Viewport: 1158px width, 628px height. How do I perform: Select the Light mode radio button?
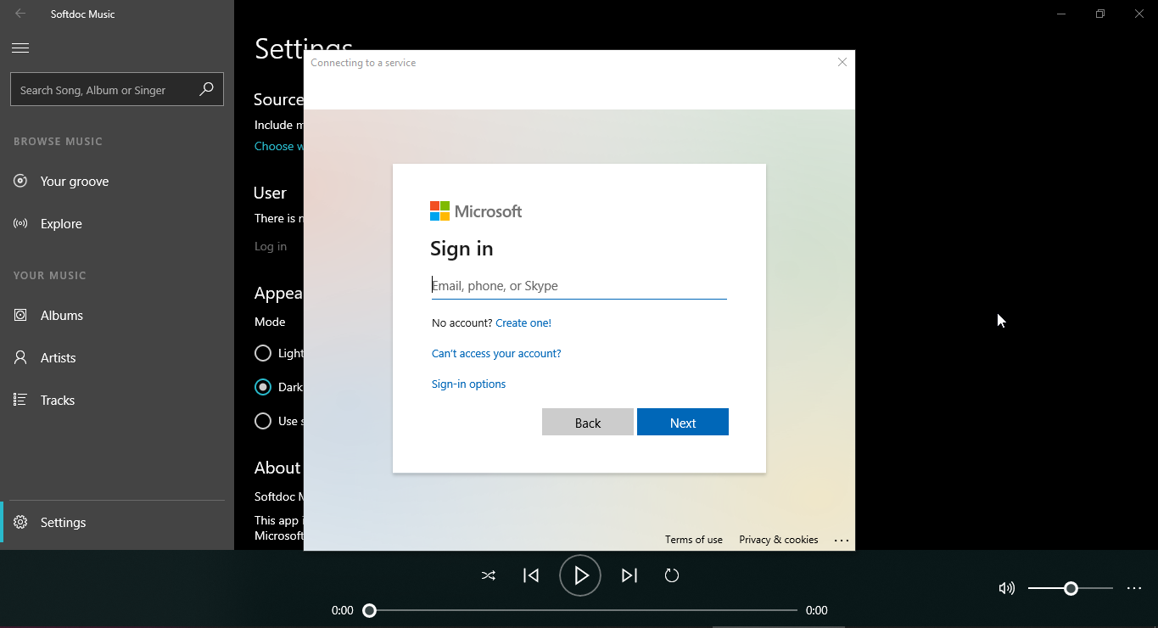(x=263, y=353)
